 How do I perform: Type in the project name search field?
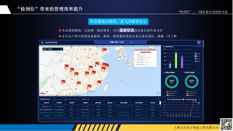pyautogui.click(x=51, y=49)
